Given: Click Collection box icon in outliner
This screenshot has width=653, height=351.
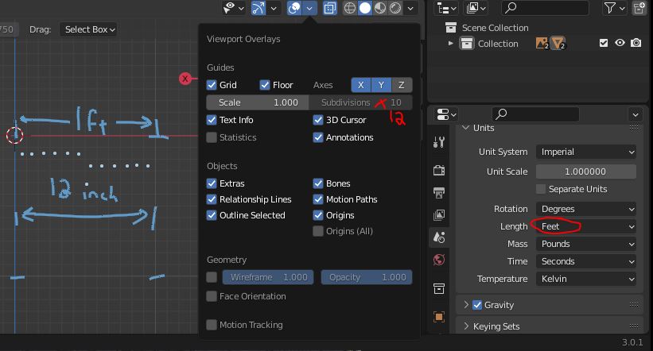Looking at the screenshot, I should 466,43.
